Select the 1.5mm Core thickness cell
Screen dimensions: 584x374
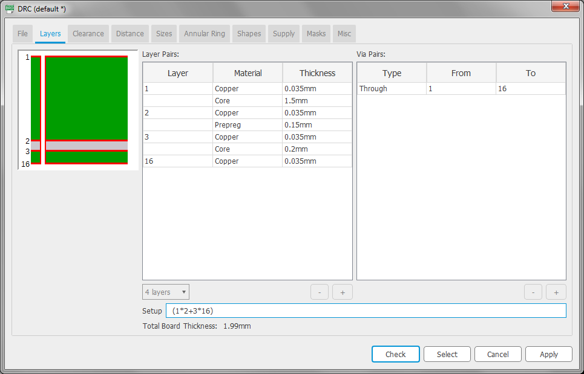(x=317, y=101)
